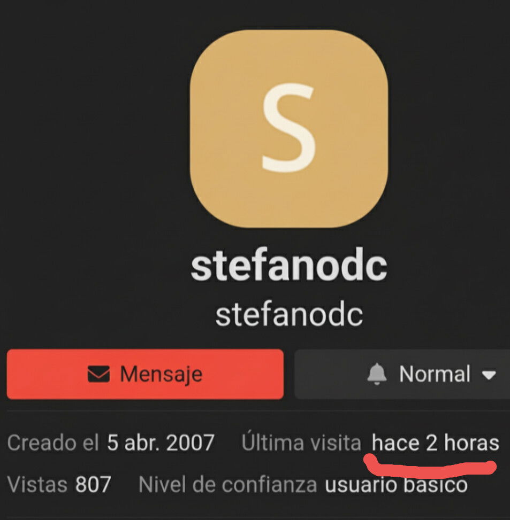Click the Vistas label
This screenshot has height=520, width=510.
point(37,485)
